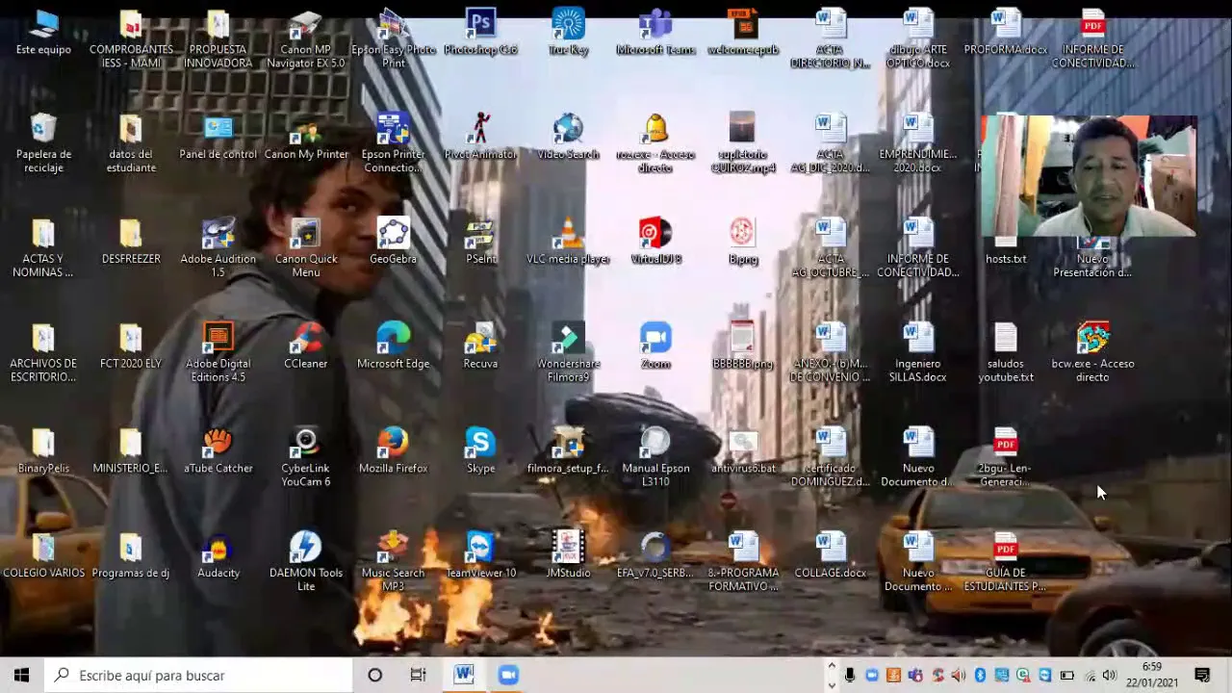Switch to Zoom on the taskbar
Image resolution: width=1232 pixels, height=693 pixels.
tap(508, 675)
